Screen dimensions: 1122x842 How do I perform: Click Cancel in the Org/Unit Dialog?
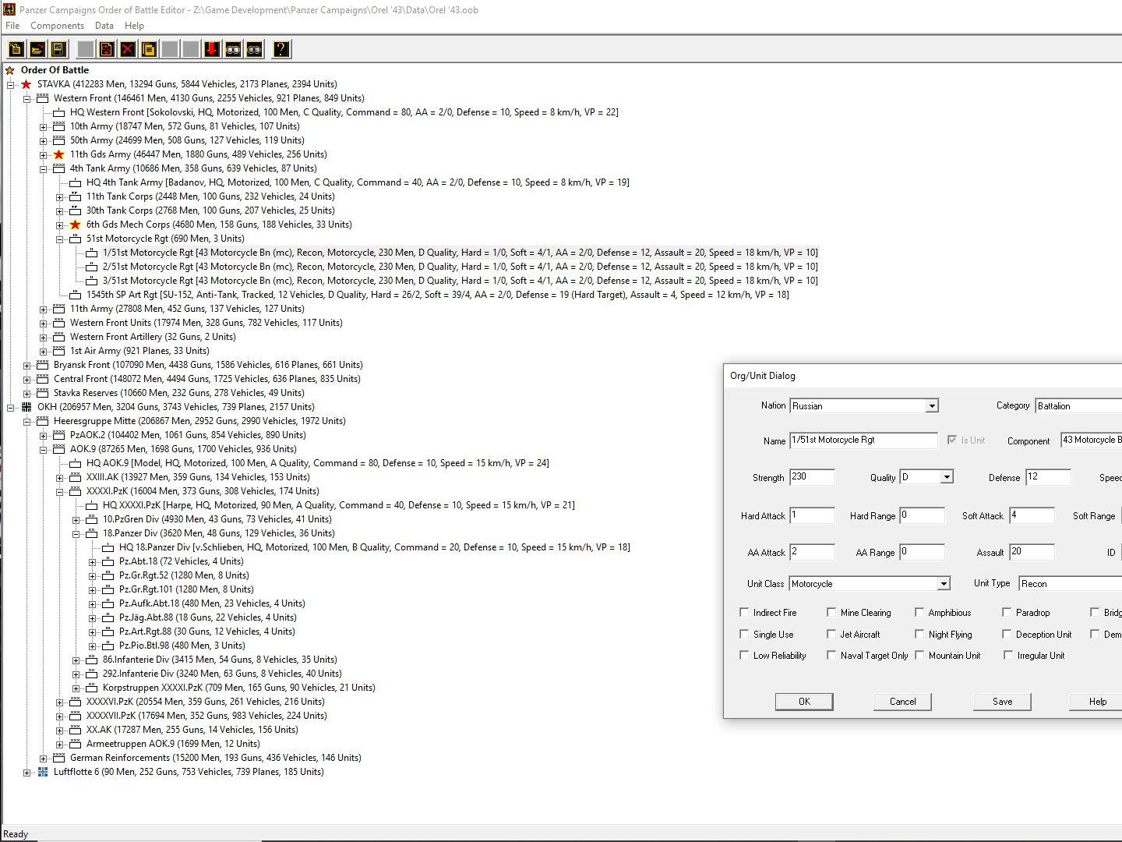[x=902, y=702]
